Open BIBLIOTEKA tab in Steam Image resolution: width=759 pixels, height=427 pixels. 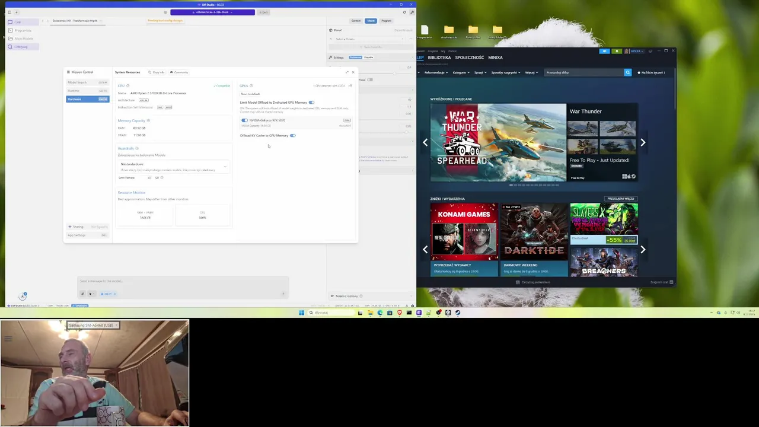pyautogui.click(x=439, y=58)
